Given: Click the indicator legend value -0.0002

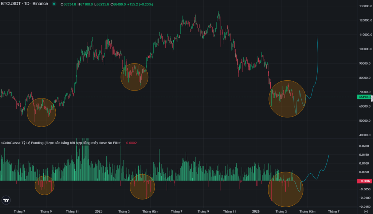Looking at the screenshot, I should (130, 143).
